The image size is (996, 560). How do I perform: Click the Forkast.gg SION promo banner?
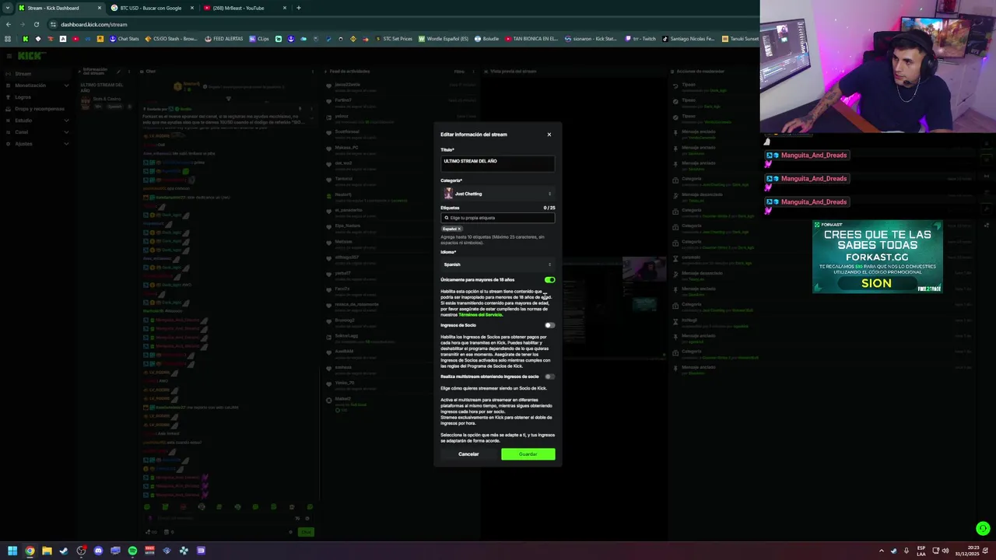(x=877, y=257)
